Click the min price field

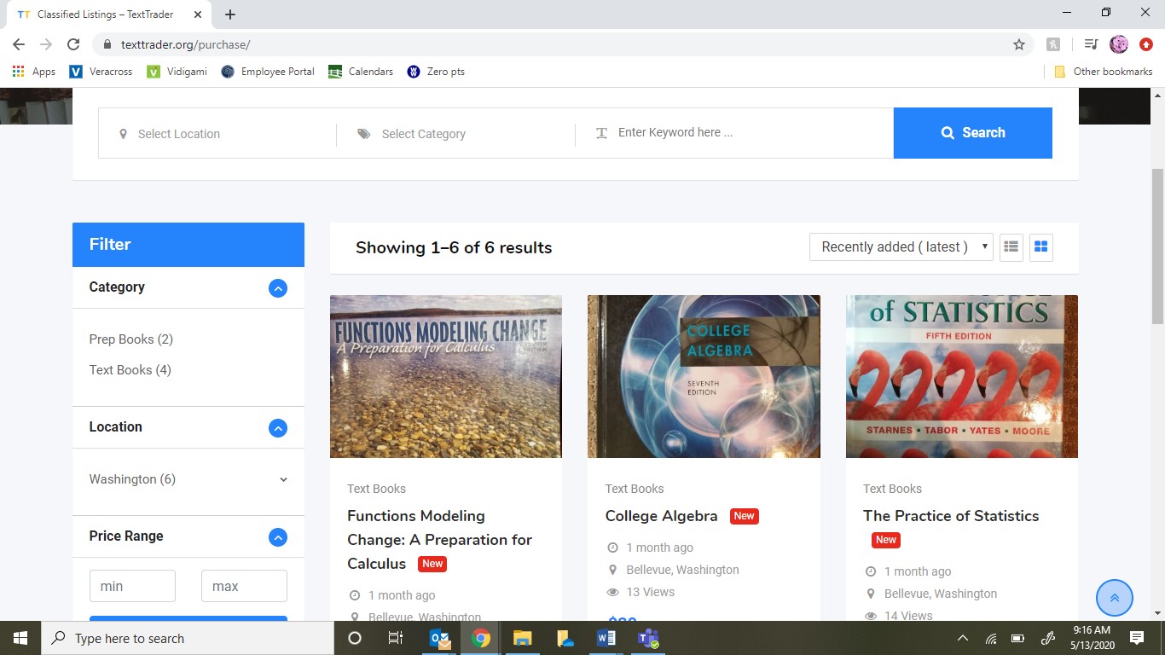pyautogui.click(x=132, y=586)
